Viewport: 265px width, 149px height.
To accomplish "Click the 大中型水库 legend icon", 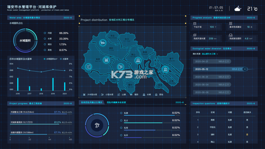I will tap(84, 95).
